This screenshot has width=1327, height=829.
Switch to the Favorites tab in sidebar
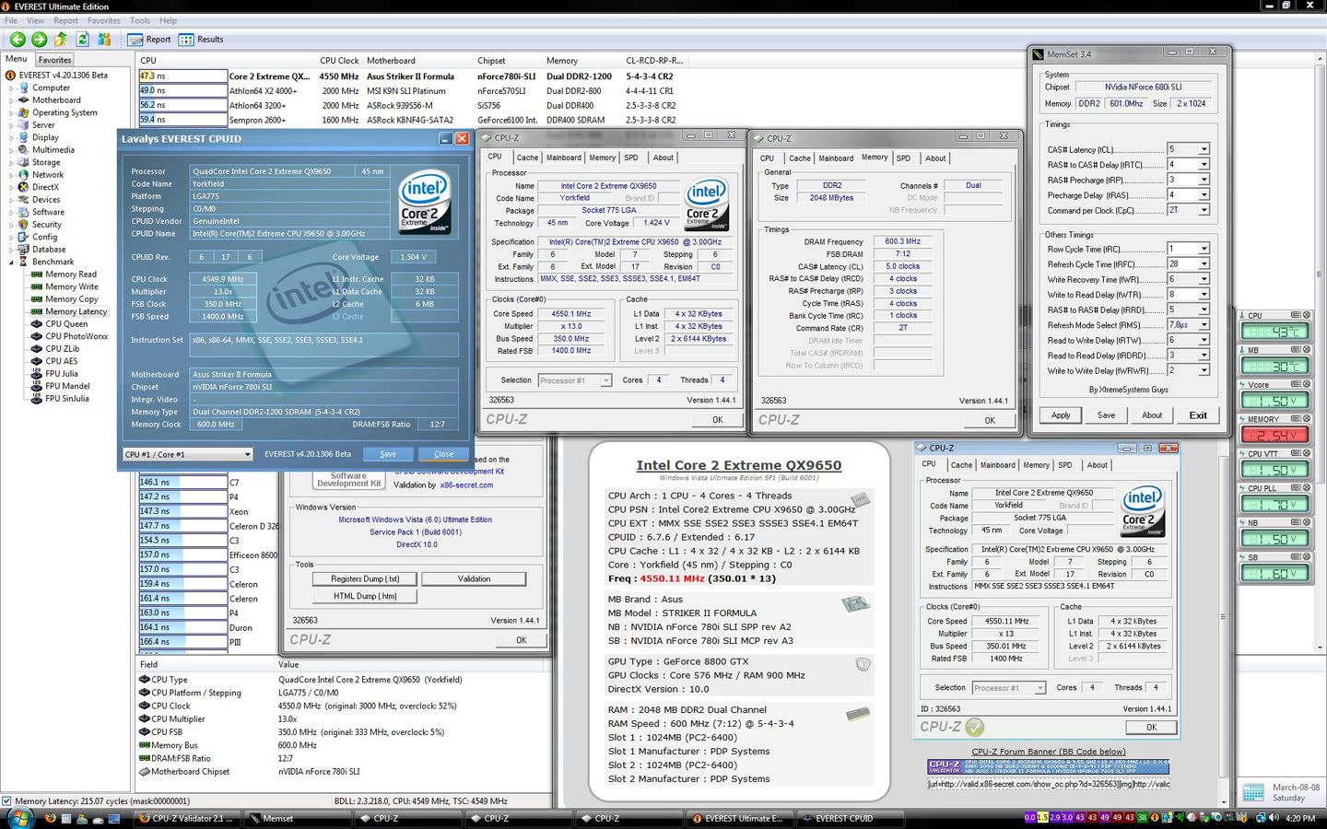point(54,60)
